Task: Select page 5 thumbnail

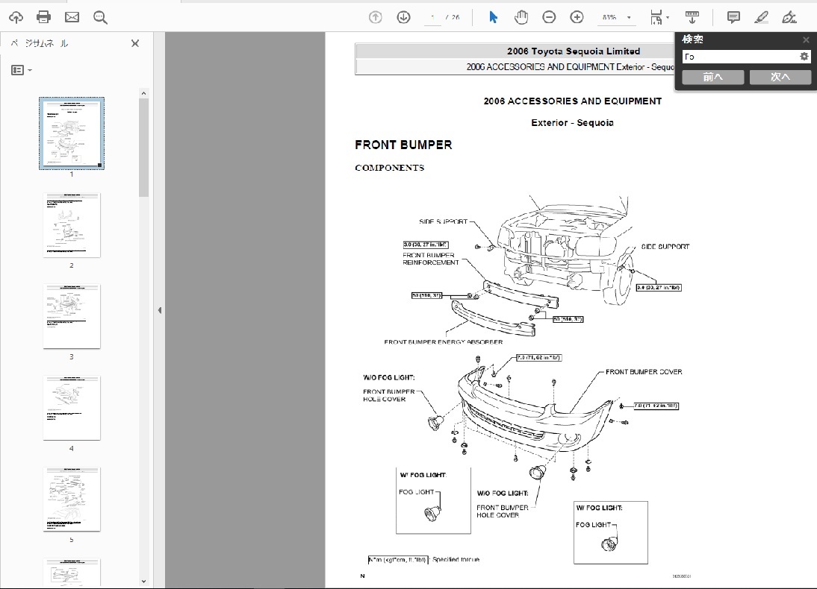Action: pyautogui.click(x=72, y=499)
